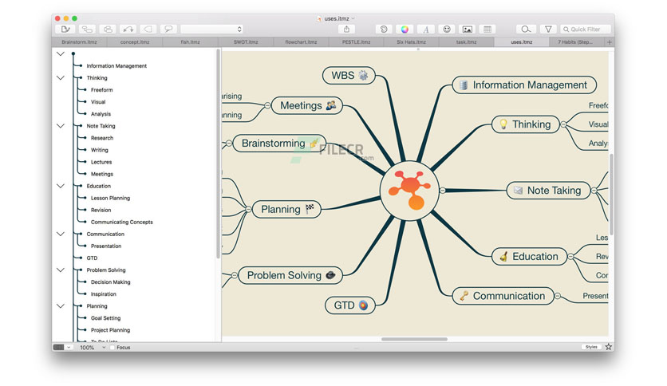
Task: Click the insert image toolbar icon
Action: tap(467, 29)
